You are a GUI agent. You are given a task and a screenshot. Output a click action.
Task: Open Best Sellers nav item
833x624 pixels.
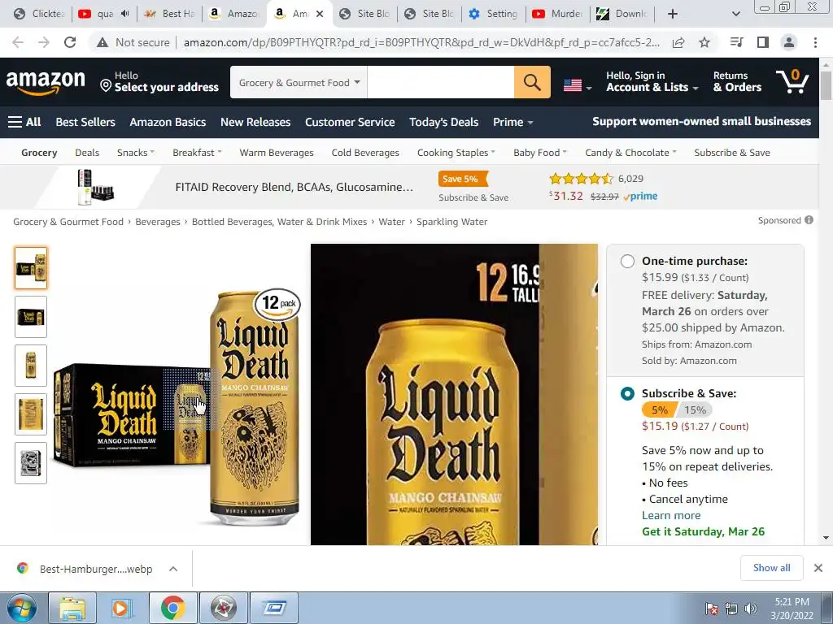tap(85, 122)
